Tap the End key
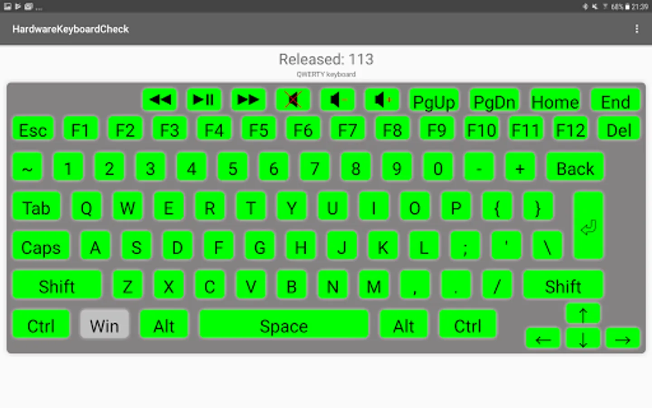This screenshot has width=652, height=408. pyautogui.click(x=615, y=100)
